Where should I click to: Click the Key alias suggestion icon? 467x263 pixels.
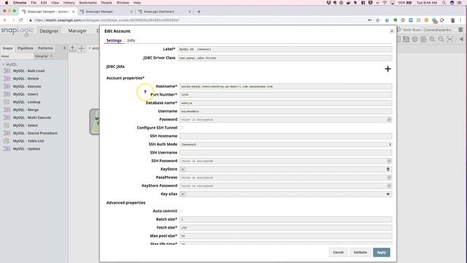point(387,194)
